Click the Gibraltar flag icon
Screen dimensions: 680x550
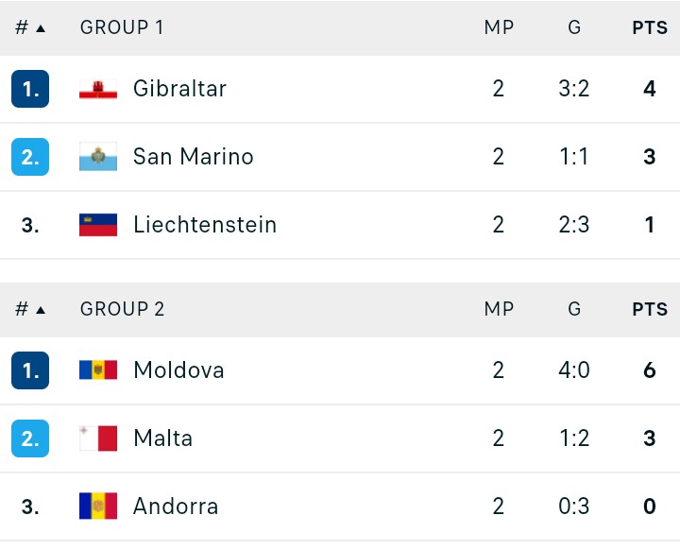click(x=98, y=89)
